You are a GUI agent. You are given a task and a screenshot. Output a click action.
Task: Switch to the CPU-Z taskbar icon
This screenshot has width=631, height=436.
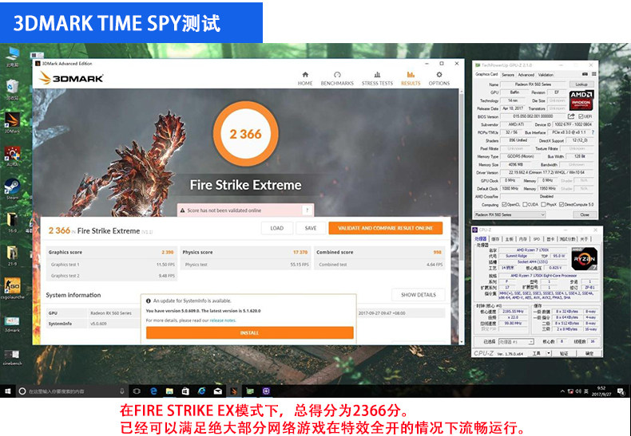(267, 391)
